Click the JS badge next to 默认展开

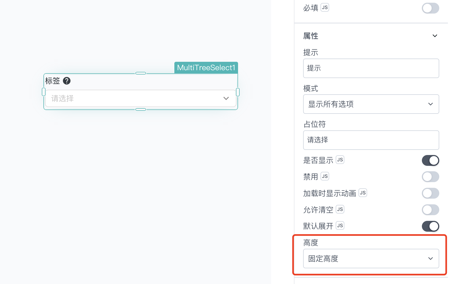tap(340, 226)
